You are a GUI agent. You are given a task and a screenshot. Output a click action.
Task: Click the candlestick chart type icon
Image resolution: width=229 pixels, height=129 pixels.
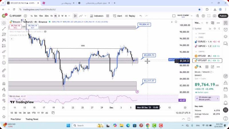tap(75, 16)
